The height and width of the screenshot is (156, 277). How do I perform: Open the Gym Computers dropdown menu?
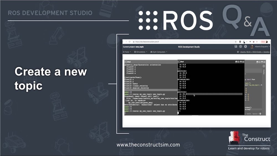(x=159, y=52)
